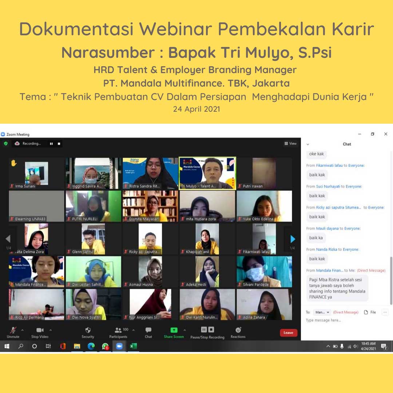Open video options caret beside Stop Video
Screen dimensions: 393x393
51,330
